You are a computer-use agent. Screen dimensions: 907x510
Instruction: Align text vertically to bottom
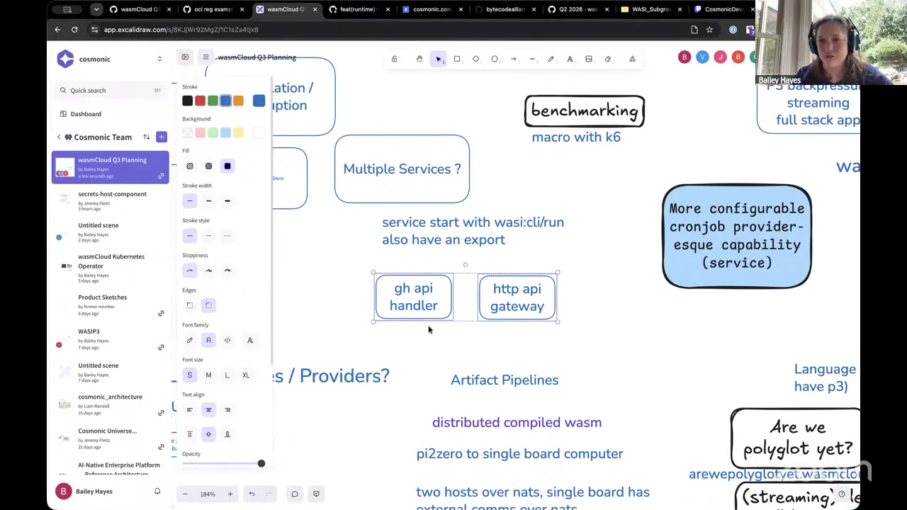point(227,434)
